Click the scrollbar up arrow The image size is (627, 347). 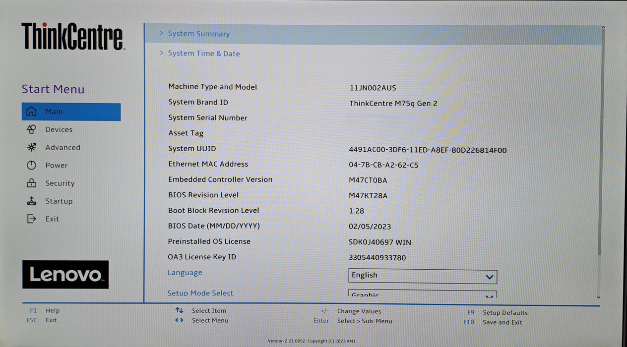click(x=603, y=28)
